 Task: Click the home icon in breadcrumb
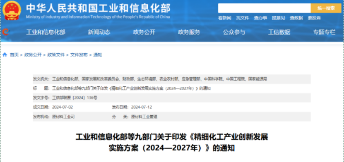pos(5,55)
